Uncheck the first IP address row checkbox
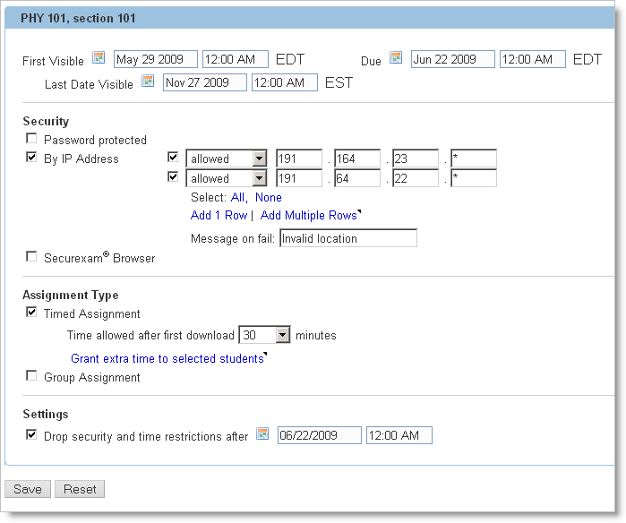The width and height of the screenshot is (626, 523). (x=174, y=159)
